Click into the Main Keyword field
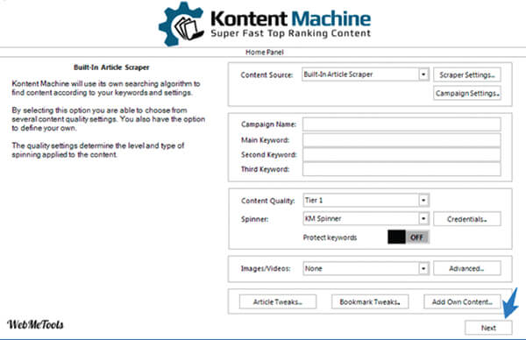This screenshot has width=526, height=340. pyautogui.click(x=402, y=140)
